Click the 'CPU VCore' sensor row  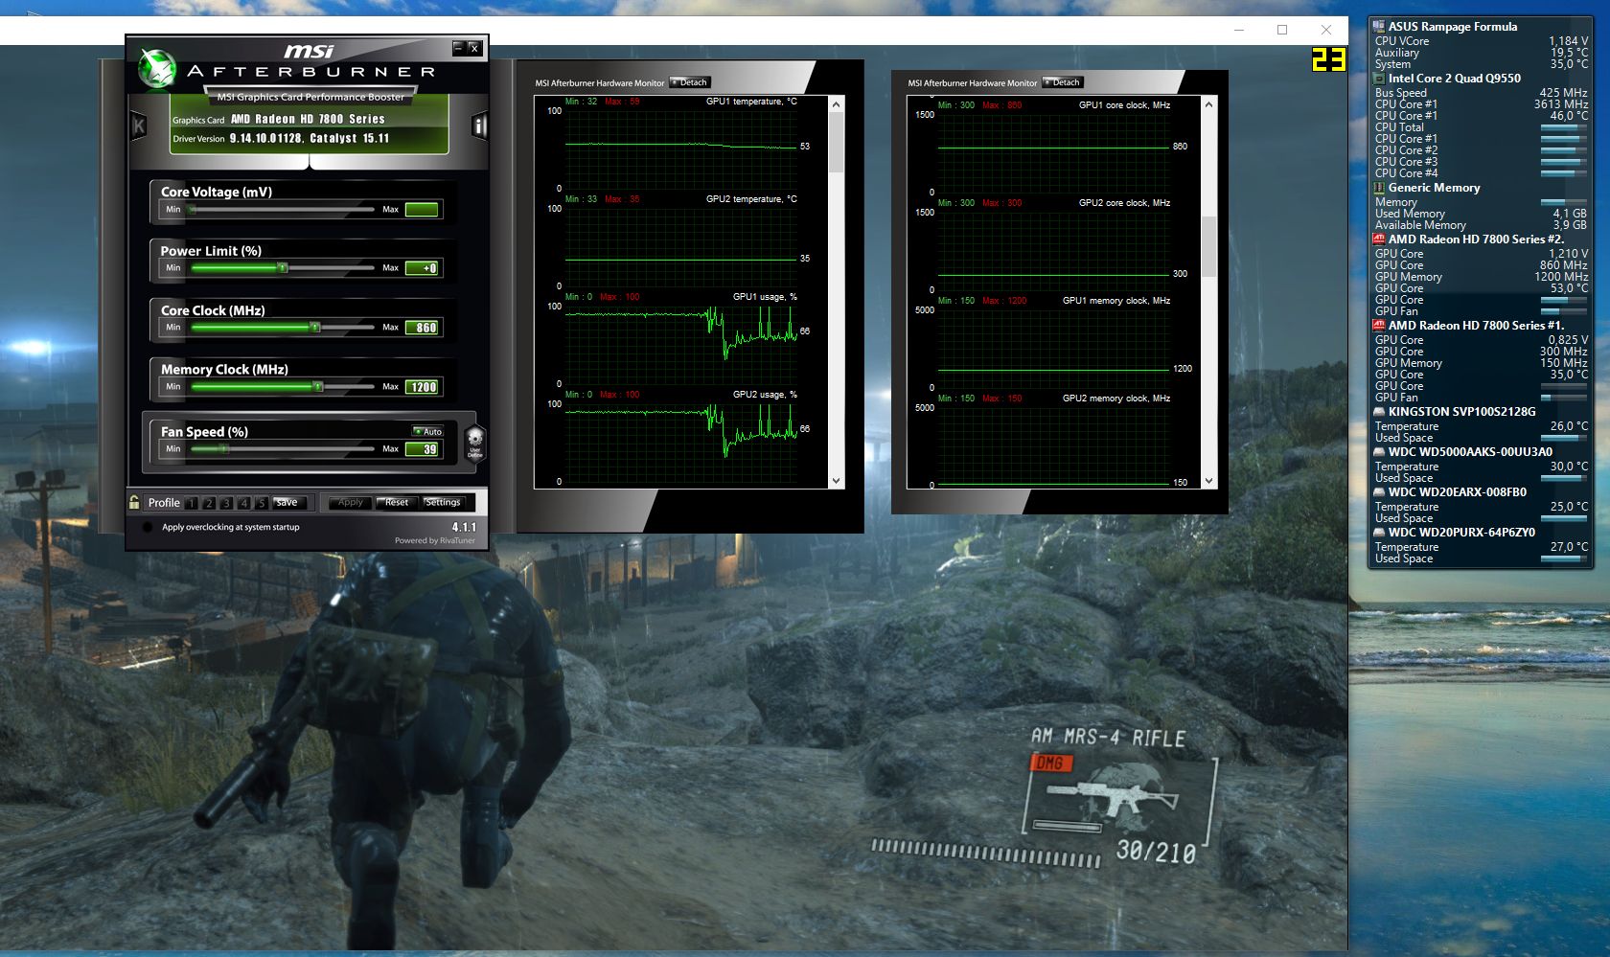click(x=1481, y=41)
